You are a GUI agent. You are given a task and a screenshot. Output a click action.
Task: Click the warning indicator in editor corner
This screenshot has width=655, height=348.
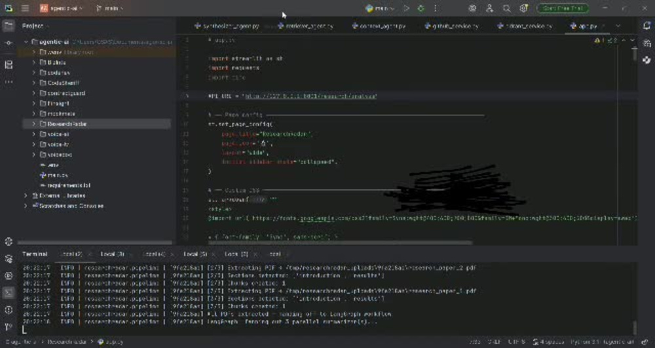[x=598, y=41]
